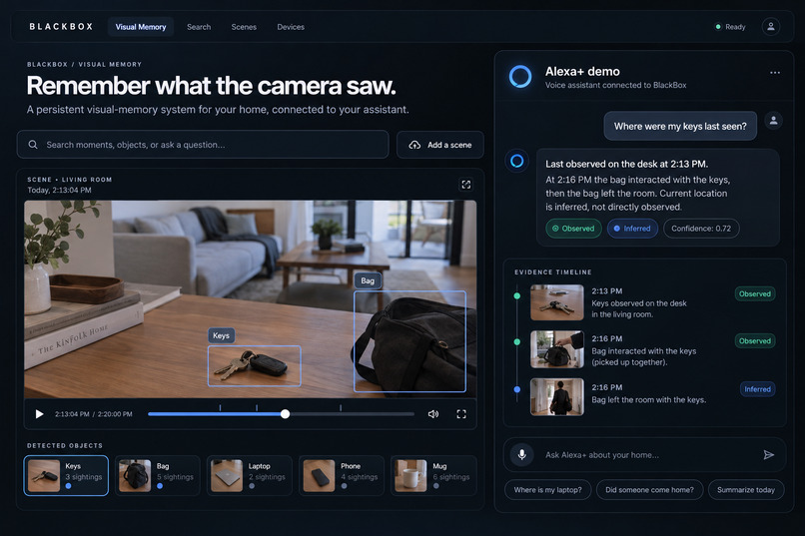Image resolution: width=805 pixels, height=536 pixels.
Task: Click the Today, 2:13:04 PM timestamp
Action: [x=60, y=191]
